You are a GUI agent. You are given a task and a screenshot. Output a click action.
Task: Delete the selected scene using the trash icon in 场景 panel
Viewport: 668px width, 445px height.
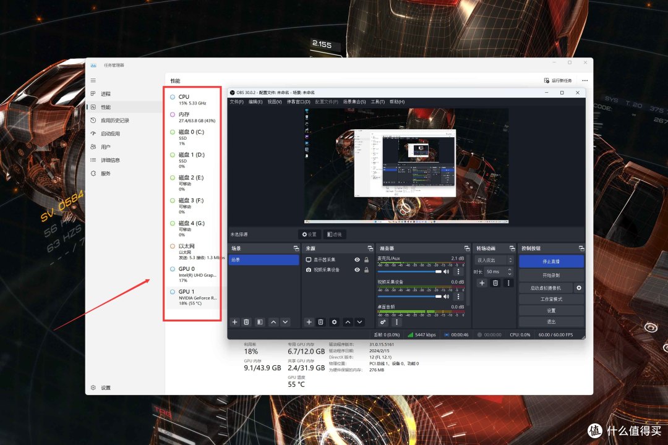click(246, 322)
